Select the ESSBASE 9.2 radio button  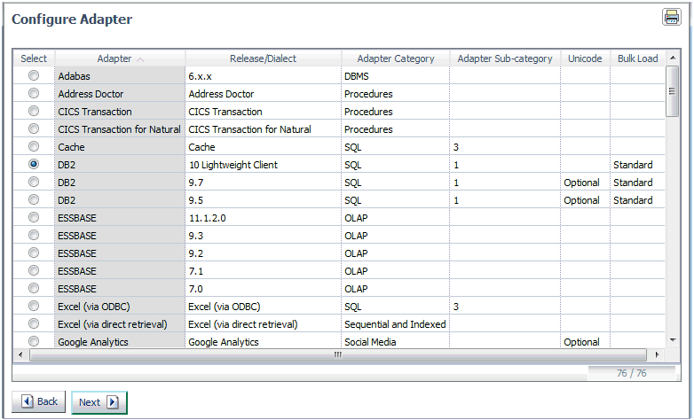tap(34, 253)
